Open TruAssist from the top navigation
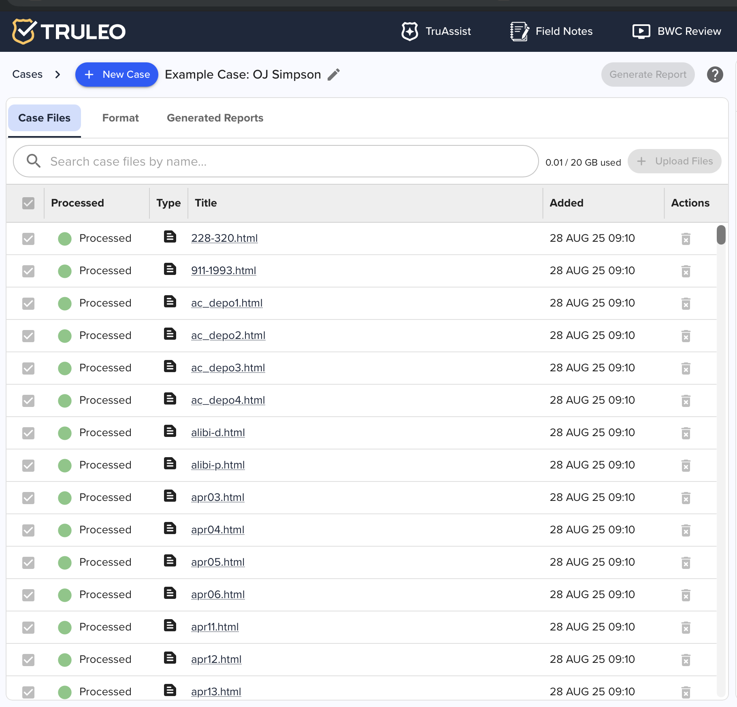737x707 pixels. [x=436, y=31]
